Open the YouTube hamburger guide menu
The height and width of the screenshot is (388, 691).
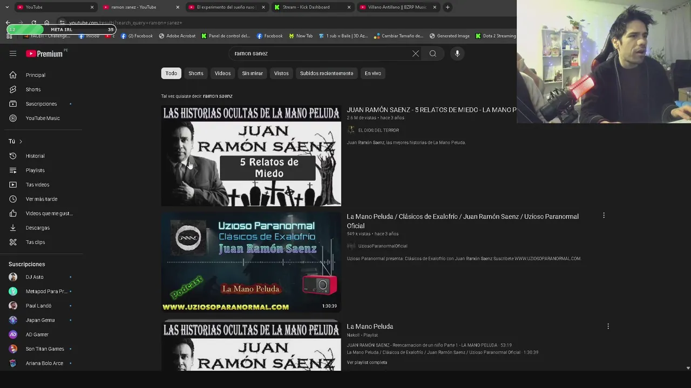pos(13,53)
